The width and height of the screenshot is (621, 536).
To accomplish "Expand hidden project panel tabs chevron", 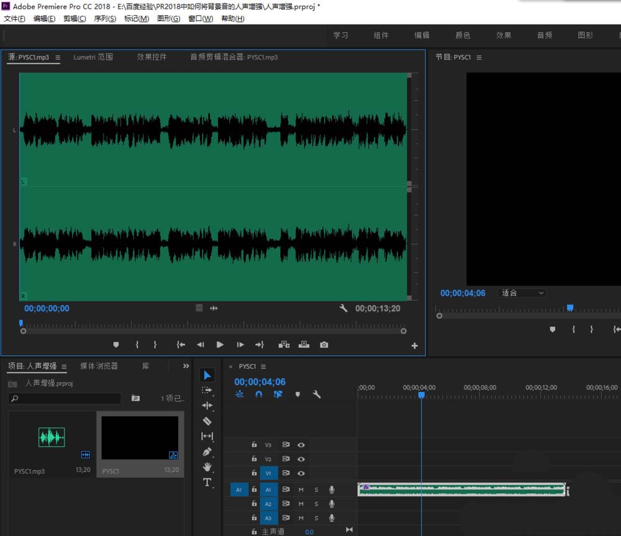I will [x=186, y=366].
